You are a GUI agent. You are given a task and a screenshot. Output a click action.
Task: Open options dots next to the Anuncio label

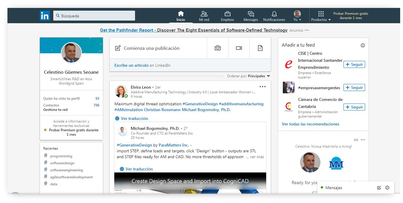coord(307,30)
